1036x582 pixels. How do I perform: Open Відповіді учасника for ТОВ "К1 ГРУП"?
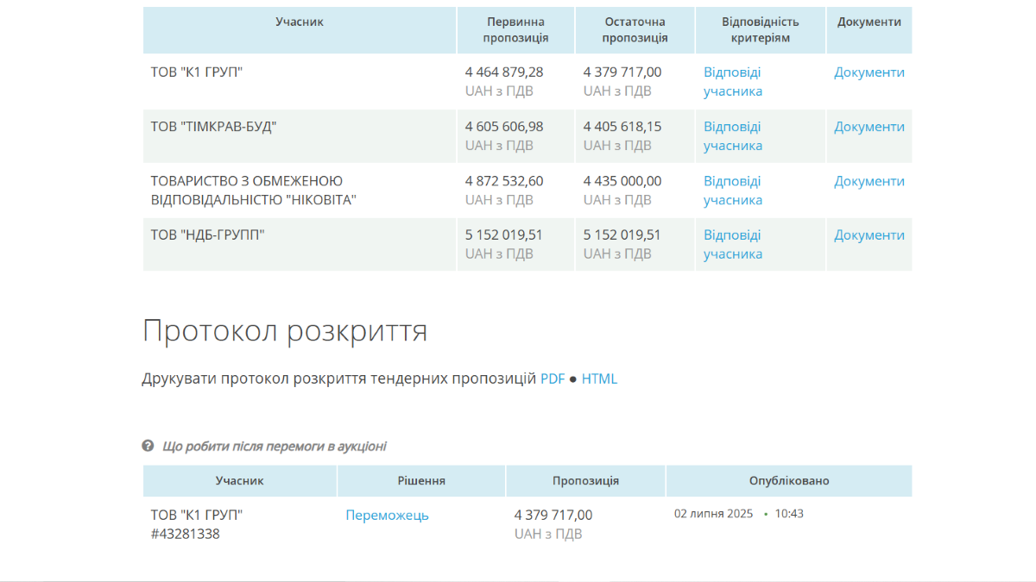point(733,82)
